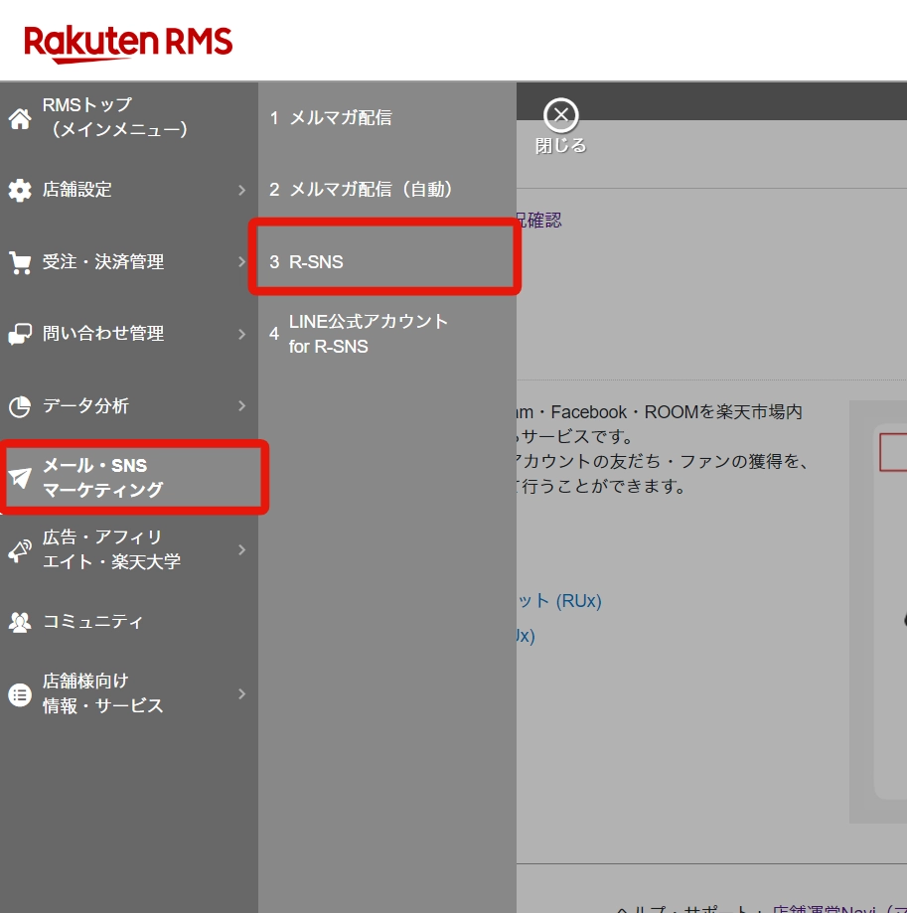This screenshot has height=913, width=907.
Task: Click the 閉じる label under the X
Action: pyautogui.click(x=560, y=146)
